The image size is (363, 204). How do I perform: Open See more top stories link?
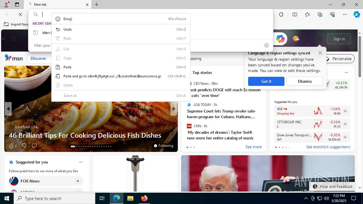[x=254, y=147]
